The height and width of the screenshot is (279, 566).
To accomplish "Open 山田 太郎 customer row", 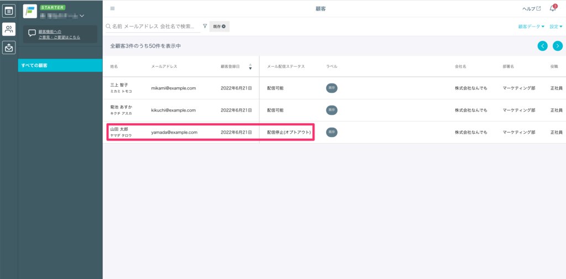I will (121, 132).
